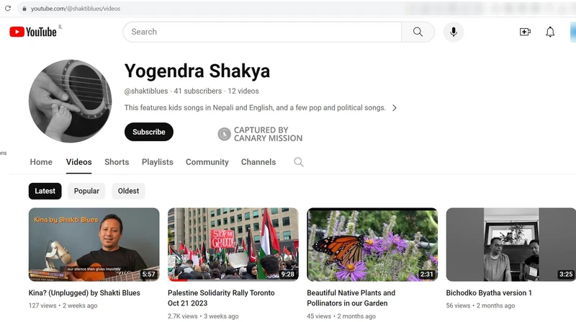Click the browser address bar URL
The width and height of the screenshot is (576, 322).
point(76,9)
